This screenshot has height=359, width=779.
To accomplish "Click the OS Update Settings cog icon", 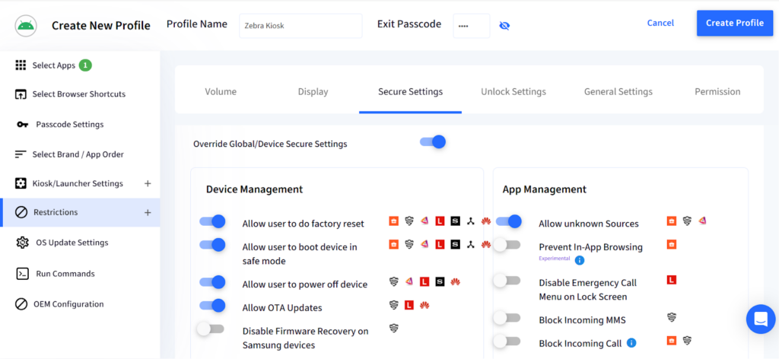I will click(22, 243).
